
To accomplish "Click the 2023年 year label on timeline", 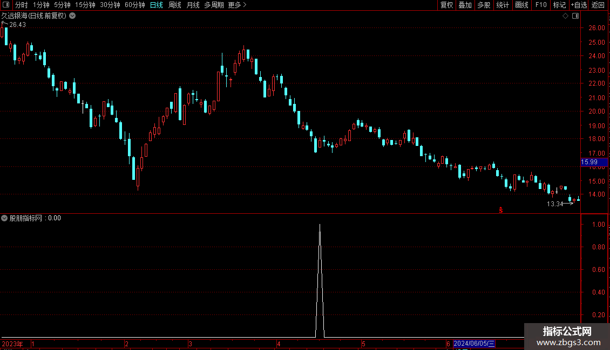I will [12, 344].
